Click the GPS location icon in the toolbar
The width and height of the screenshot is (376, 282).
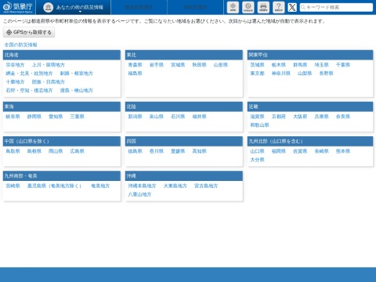[233, 7]
